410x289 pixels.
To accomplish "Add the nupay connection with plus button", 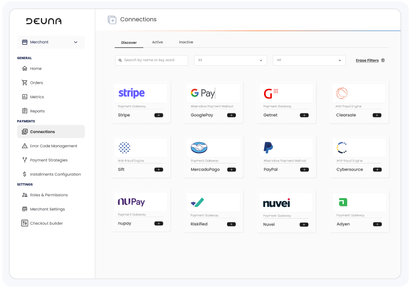I will pyautogui.click(x=159, y=223).
